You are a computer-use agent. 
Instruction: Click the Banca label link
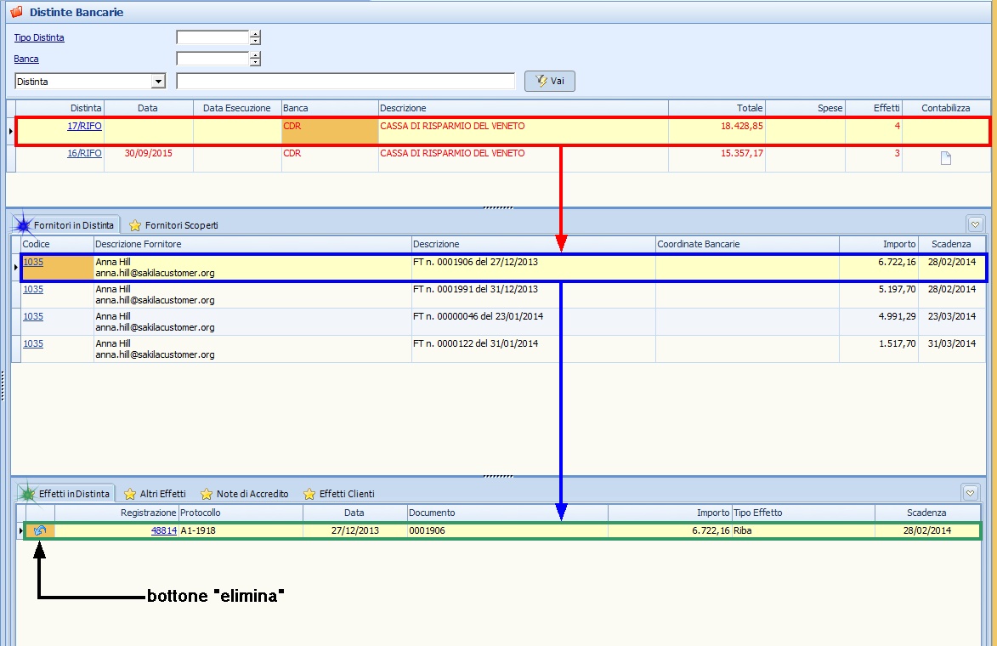[x=26, y=59]
